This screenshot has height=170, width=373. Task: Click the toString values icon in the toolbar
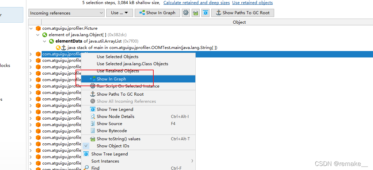pos(196,13)
